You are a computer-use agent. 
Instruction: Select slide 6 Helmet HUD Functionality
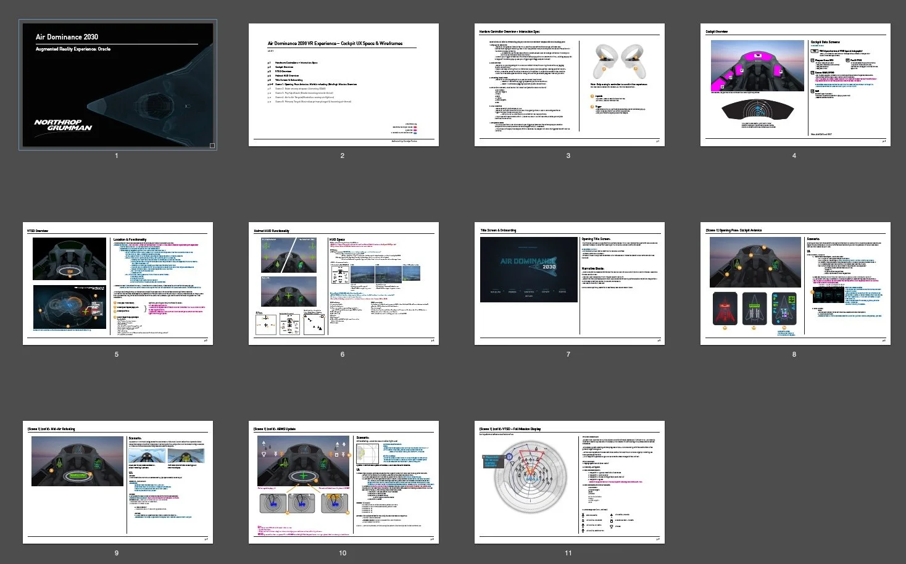point(343,283)
